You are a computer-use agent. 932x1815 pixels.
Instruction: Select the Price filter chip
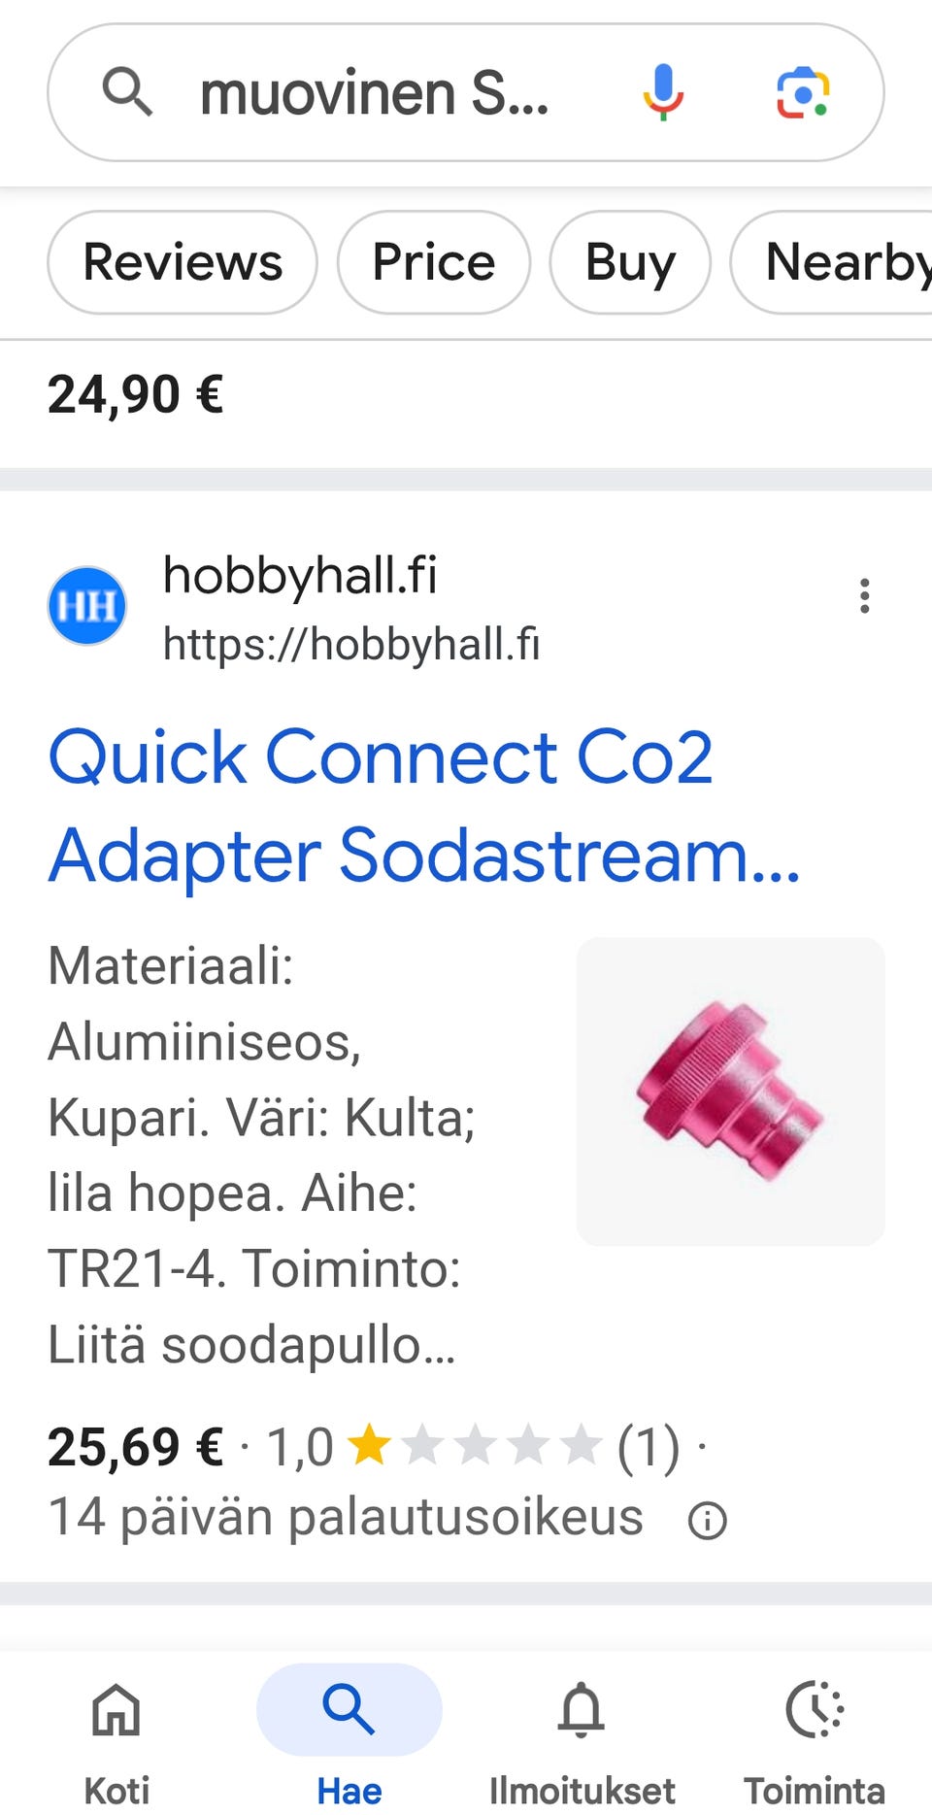click(x=434, y=262)
